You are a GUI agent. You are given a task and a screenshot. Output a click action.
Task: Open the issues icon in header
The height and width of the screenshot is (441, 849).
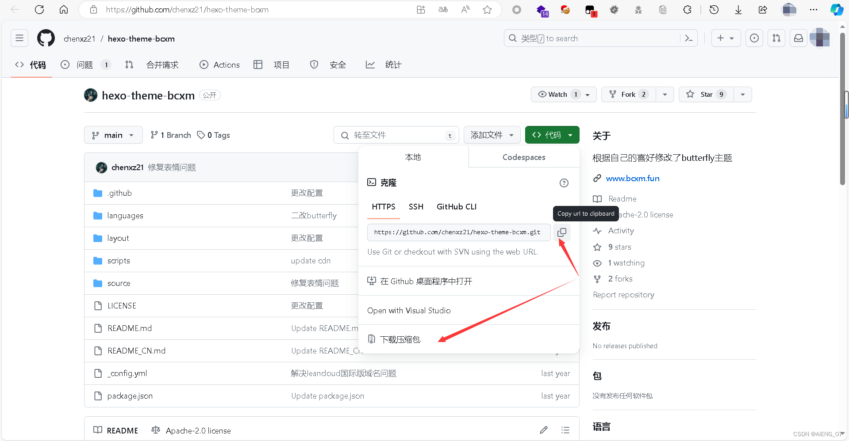754,38
